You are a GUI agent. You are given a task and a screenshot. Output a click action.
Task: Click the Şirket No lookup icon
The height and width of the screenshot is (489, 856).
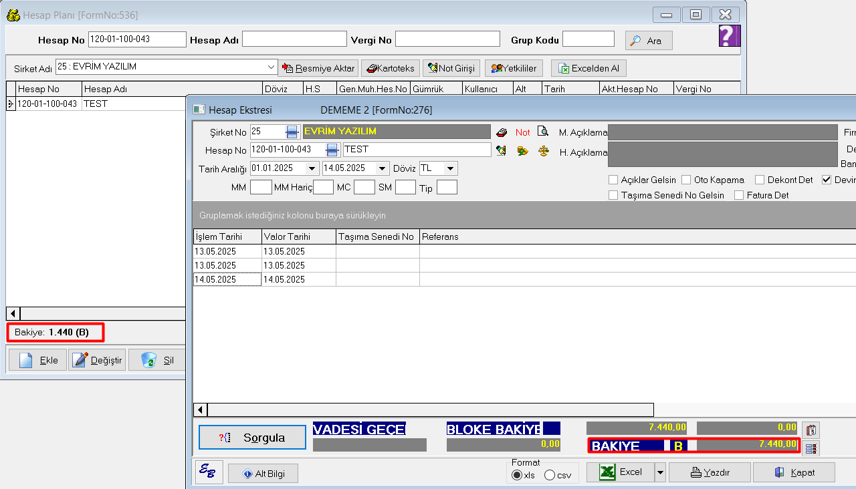[292, 132]
